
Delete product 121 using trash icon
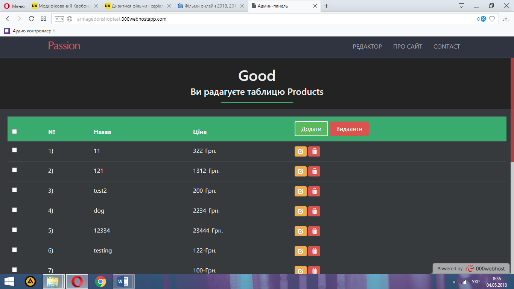click(314, 171)
